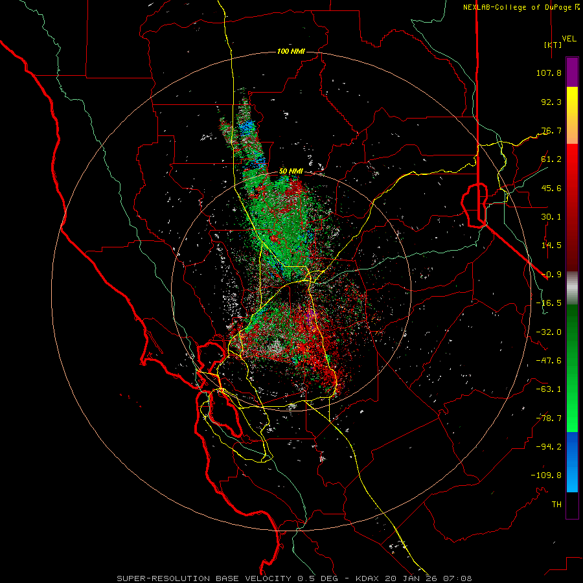Click the VEL legend title
This screenshot has width=583, height=583.
(569, 39)
